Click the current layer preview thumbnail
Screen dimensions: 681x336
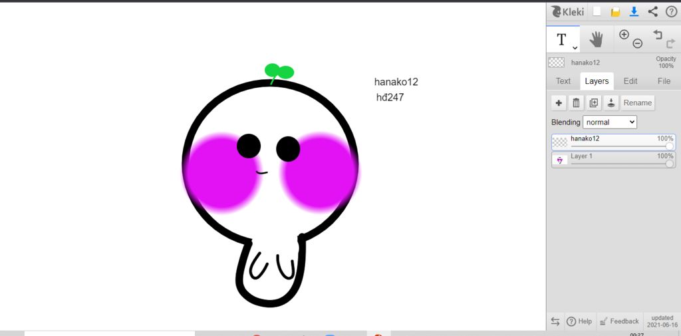coord(557,63)
